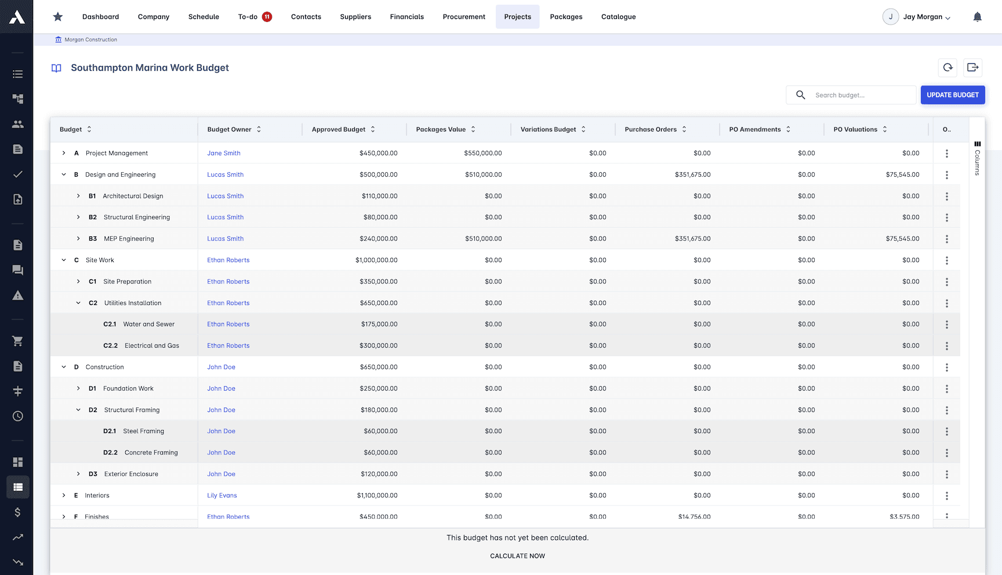Click the notification bell icon
The width and height of the screenshot is (1002, 575).
tap(978, 16)
